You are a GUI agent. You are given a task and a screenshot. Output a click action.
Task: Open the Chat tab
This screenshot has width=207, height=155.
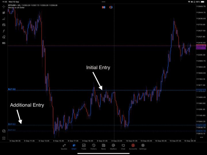tap(123, 147)
